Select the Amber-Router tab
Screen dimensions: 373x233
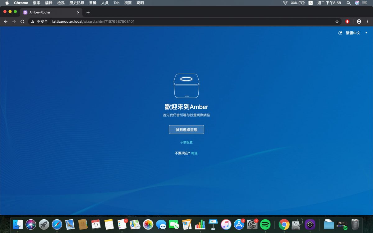click(x=51, y=12)
